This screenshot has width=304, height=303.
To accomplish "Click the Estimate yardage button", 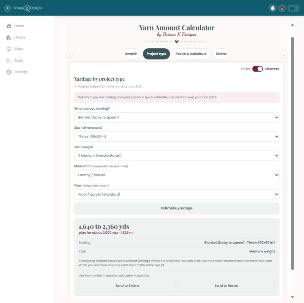I will (x=177, y=209).
